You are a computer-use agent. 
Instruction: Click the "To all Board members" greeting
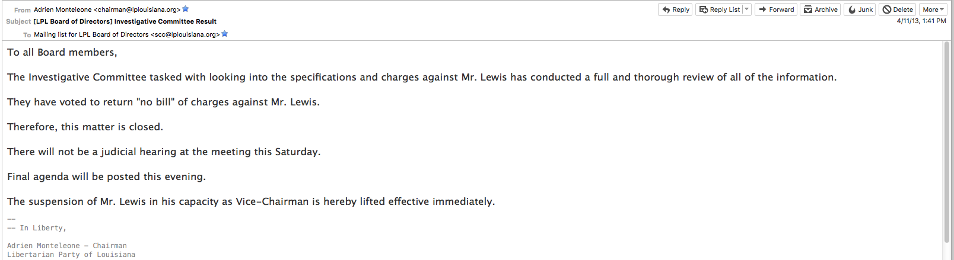tap(62, 52)
